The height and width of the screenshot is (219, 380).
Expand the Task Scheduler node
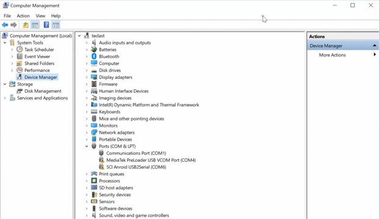click(12, 50)
